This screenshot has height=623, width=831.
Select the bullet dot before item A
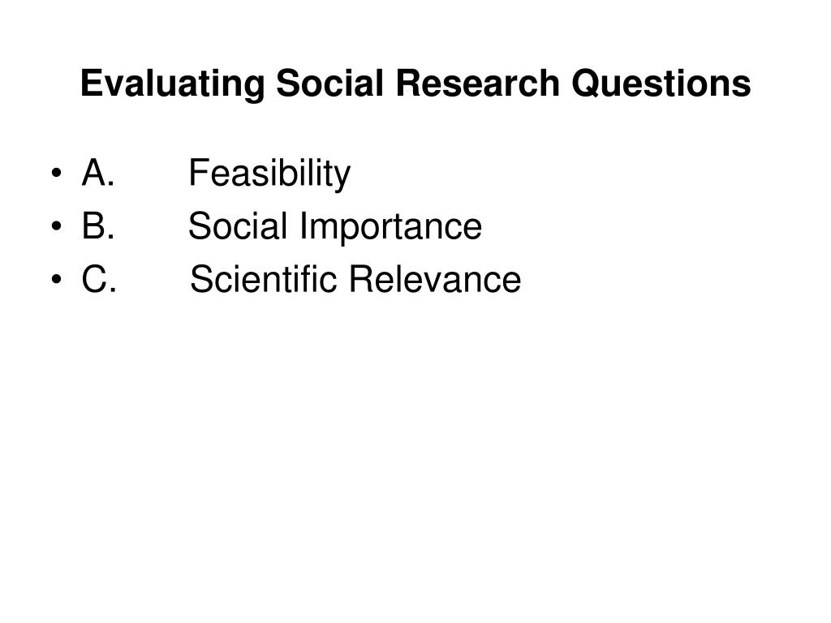pos(57,174)
